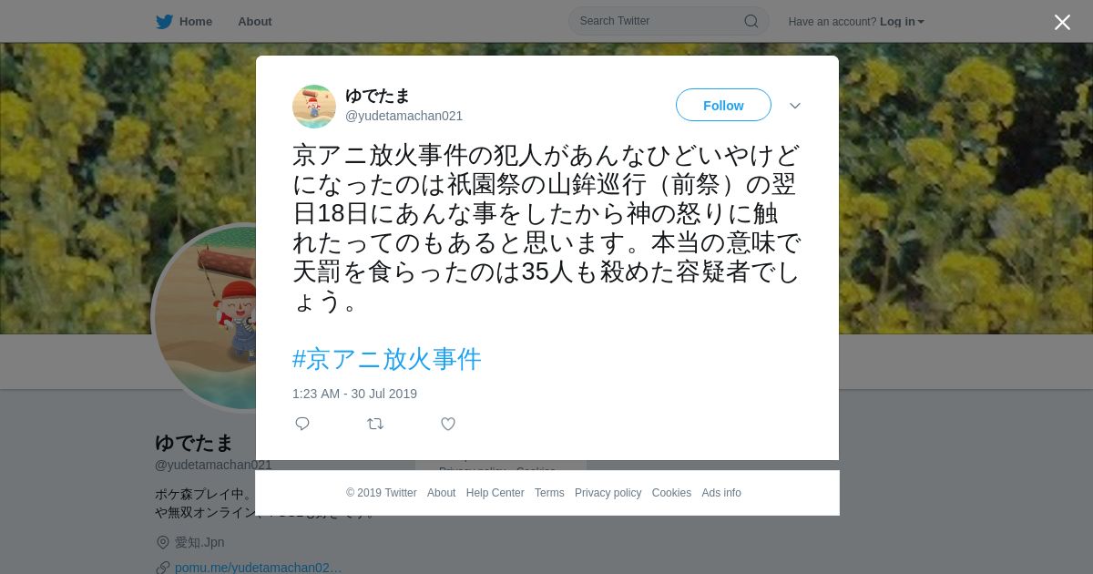Open the #京アニ放火事件 hashtag
1093x574 pixels.
[x=386, y=359]
